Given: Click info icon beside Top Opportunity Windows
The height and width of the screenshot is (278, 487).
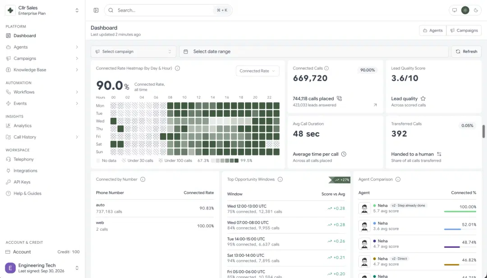Looking at the screenshot, I should pyautogui.click(x=280, y=179).
